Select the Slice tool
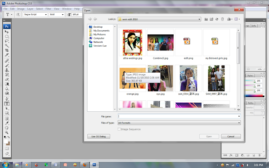Image resolution: width=269 pixels, height=168 pixels. click(7, 55)
